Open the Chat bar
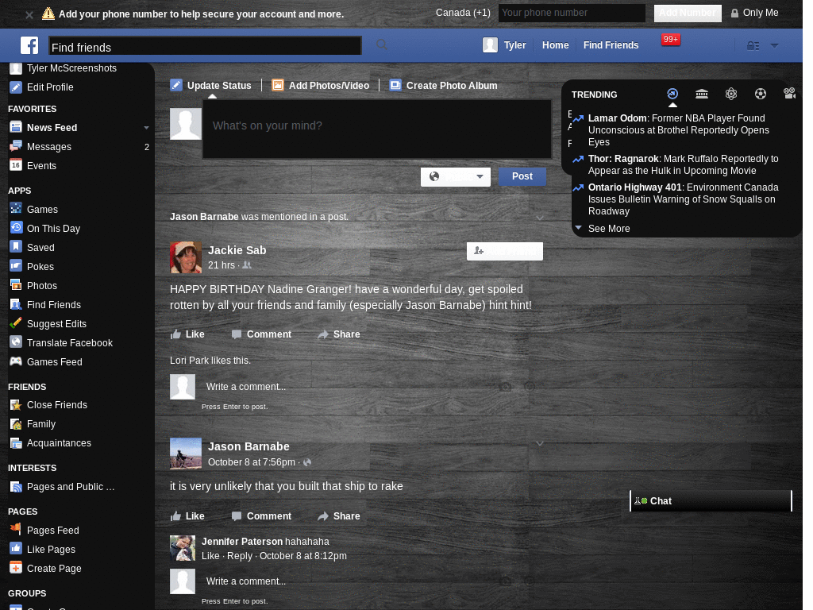This screenshot has height=610, width=813. 711,501
